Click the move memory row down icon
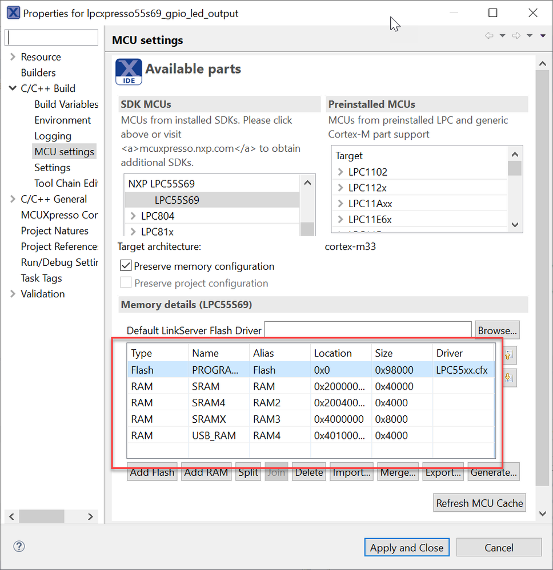The height and width of the screenshot is (570, 553). click(508, 378)
